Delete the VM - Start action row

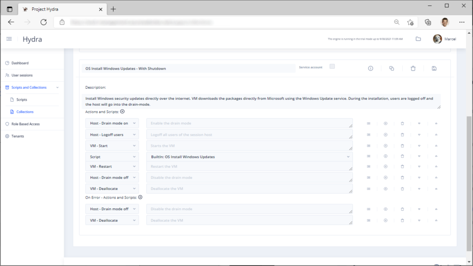(x=402, y=145)
